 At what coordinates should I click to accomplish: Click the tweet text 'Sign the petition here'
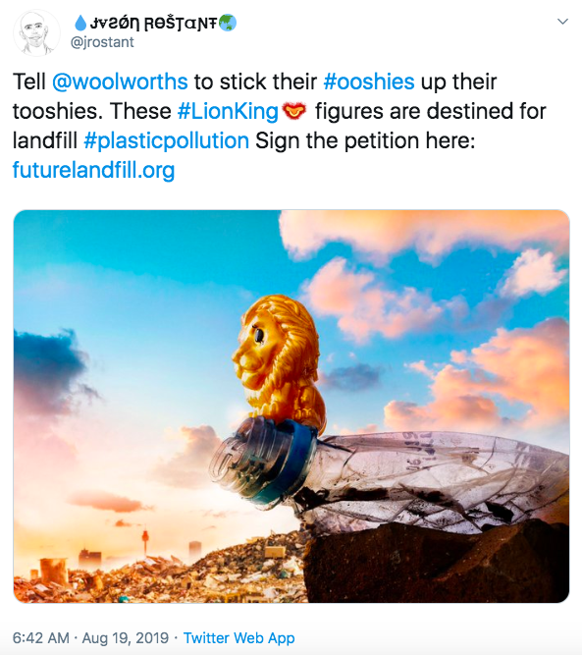(365, 140)
